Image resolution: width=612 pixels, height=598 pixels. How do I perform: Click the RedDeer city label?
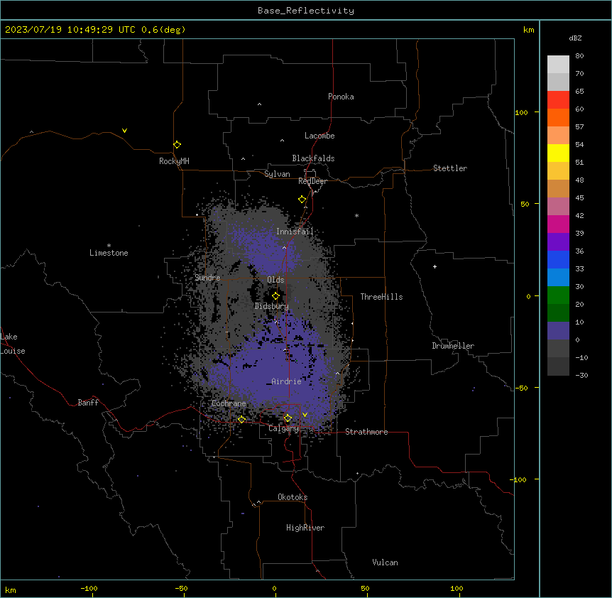click(312, 181)
